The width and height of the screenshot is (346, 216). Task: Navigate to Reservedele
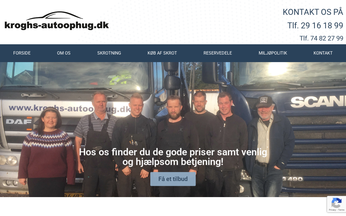pos(218,53)
